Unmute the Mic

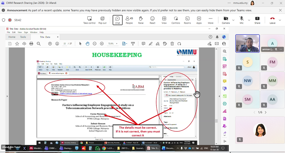tap(242, 20)
